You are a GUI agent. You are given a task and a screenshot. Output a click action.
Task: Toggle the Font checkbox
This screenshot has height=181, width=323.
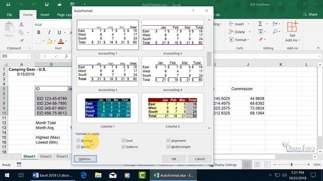(x=123, y=141)
